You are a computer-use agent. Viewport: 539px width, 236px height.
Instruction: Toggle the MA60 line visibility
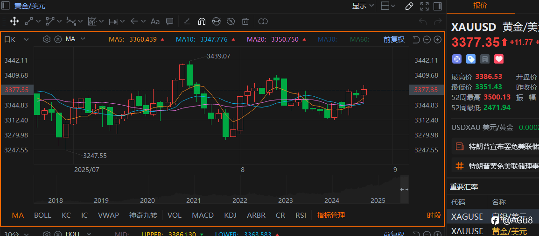[x=359, y=39]
